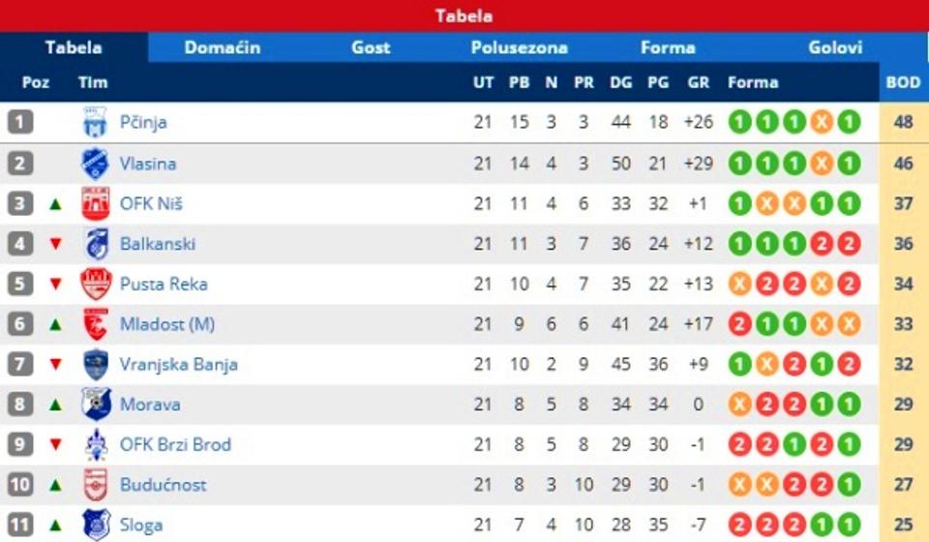This screenshot has width=929, height=542.
Task: Click the Vlasina club crest icon
Action: click(95, 163)
